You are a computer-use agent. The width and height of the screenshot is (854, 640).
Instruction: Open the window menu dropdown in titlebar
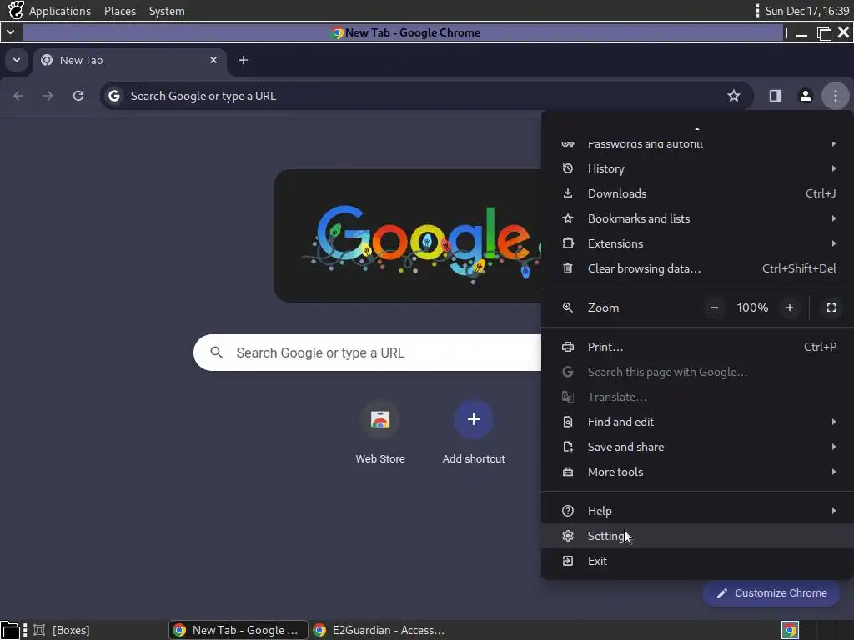click(x=10, y=32)
